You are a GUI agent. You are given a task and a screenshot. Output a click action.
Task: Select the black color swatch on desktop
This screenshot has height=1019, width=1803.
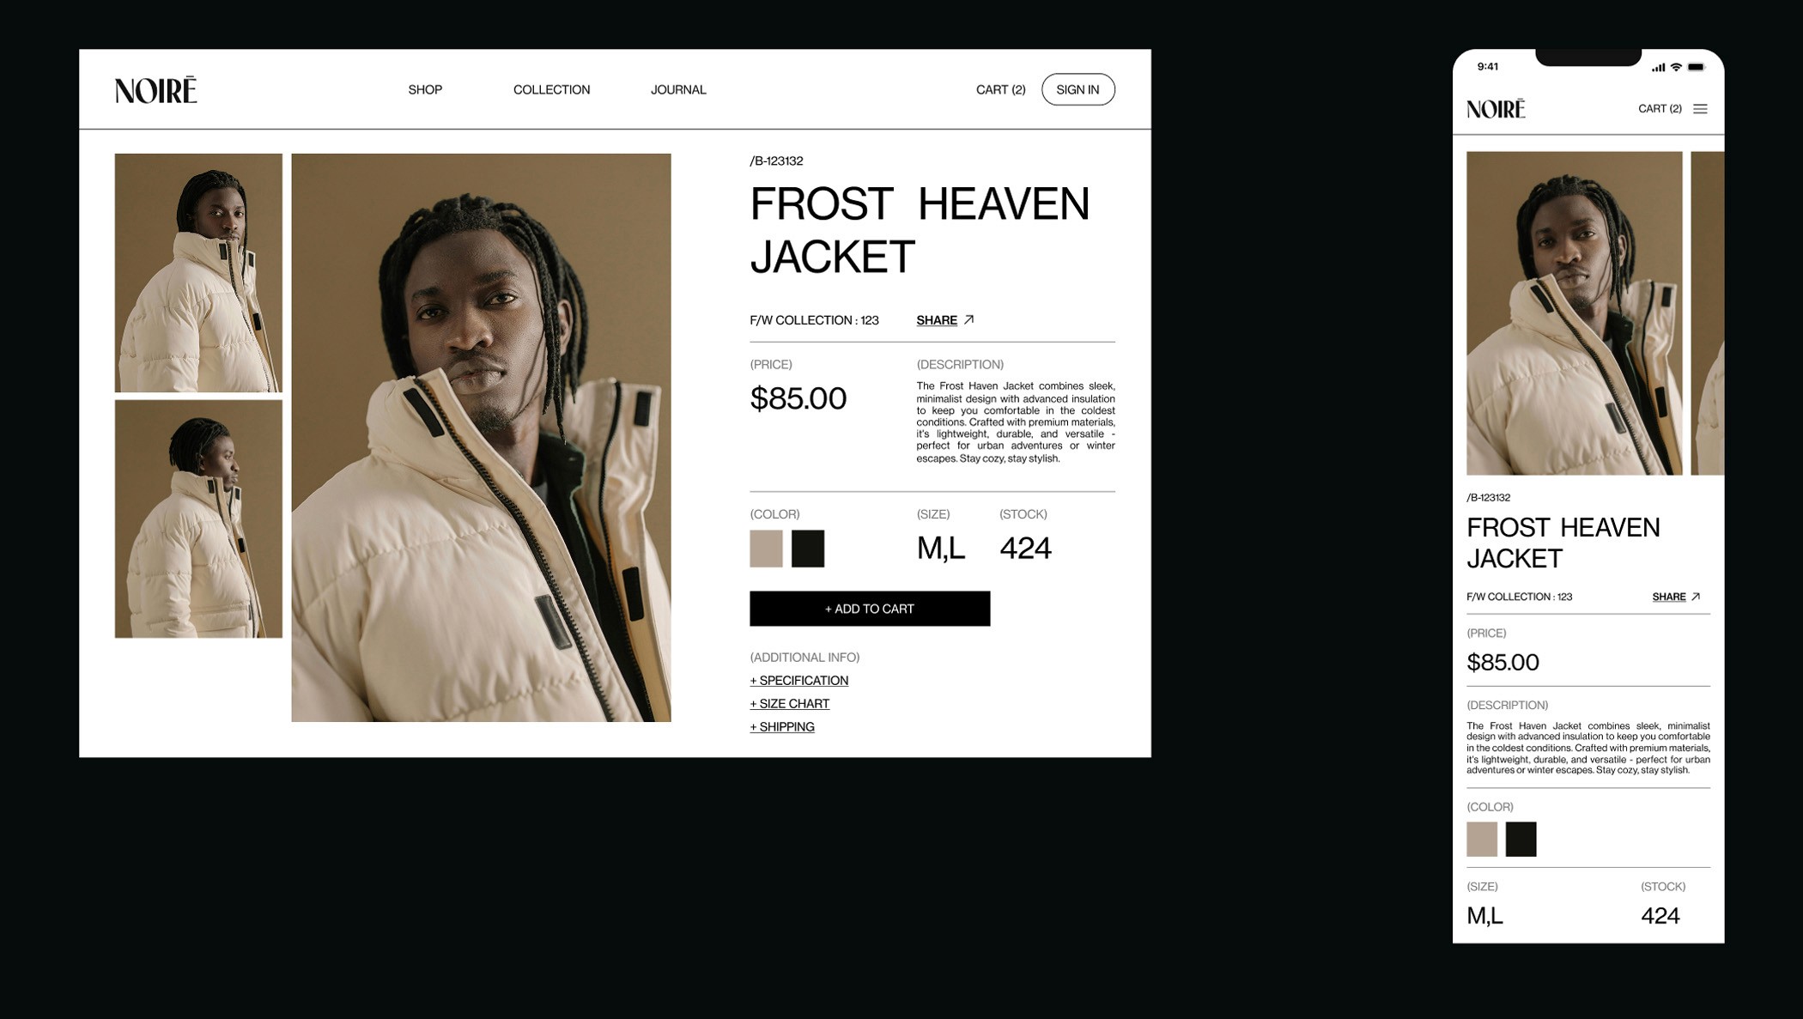[x=808, y=549]
